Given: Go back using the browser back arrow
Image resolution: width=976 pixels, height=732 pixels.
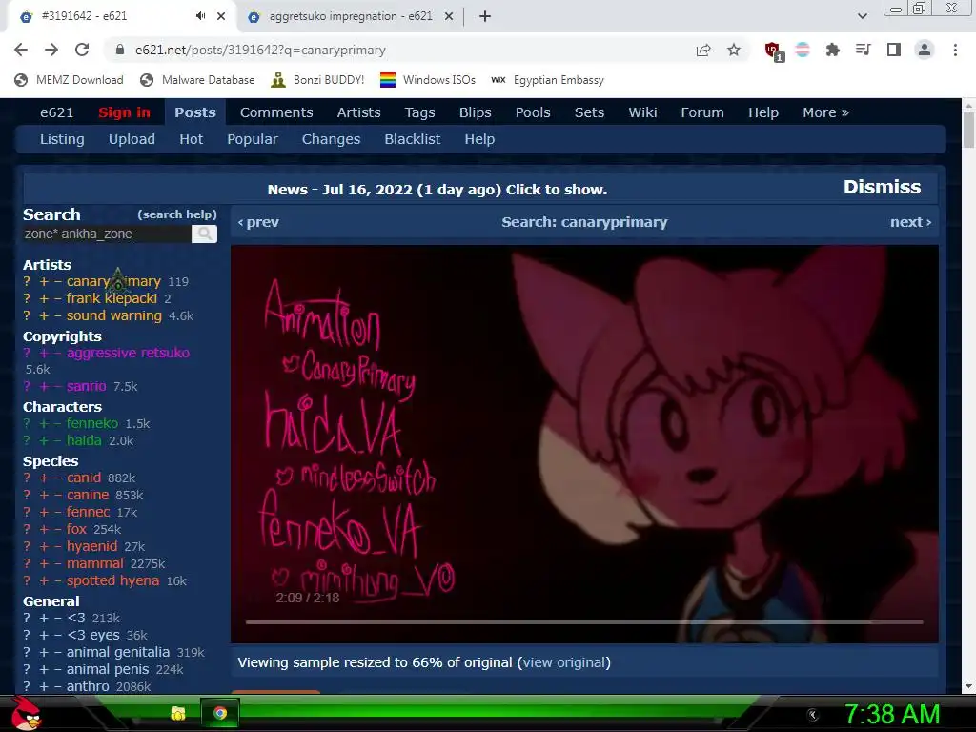Looking at the screenshot, I should coord(21,50).
